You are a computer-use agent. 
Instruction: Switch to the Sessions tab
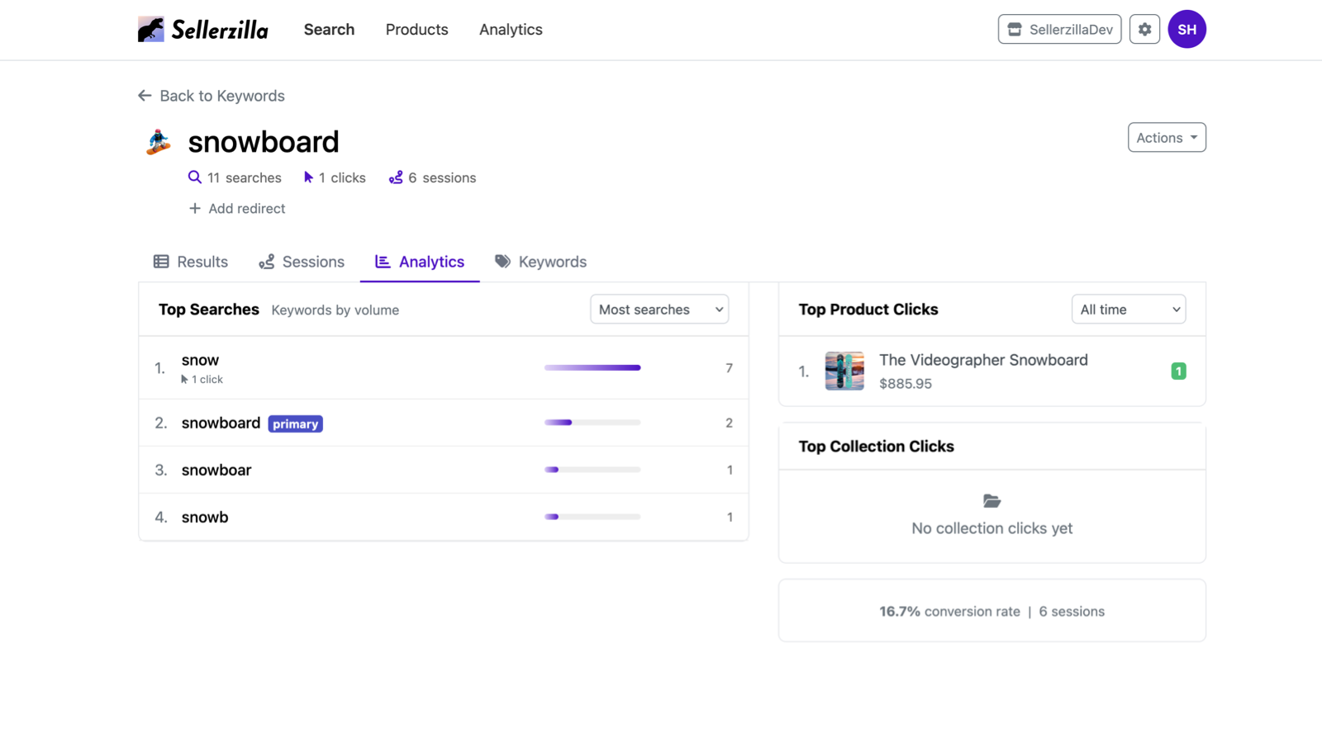pyautogui.click(x=301, y=262)
